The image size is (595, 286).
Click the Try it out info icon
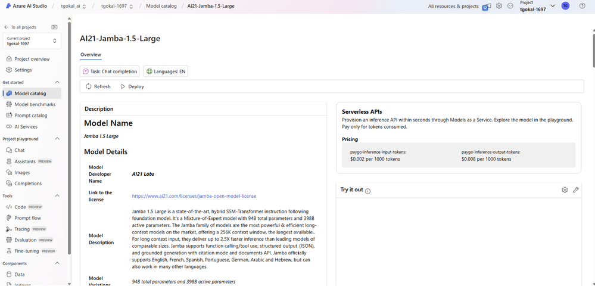[367, 191]
